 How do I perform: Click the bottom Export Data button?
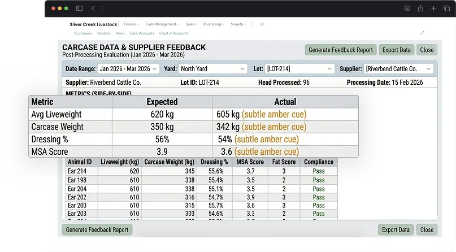coord(396,229)
